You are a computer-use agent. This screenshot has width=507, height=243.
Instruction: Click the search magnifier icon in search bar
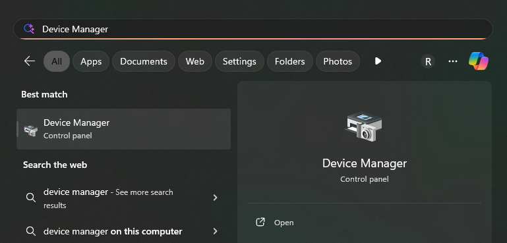(x=29, y=29)
